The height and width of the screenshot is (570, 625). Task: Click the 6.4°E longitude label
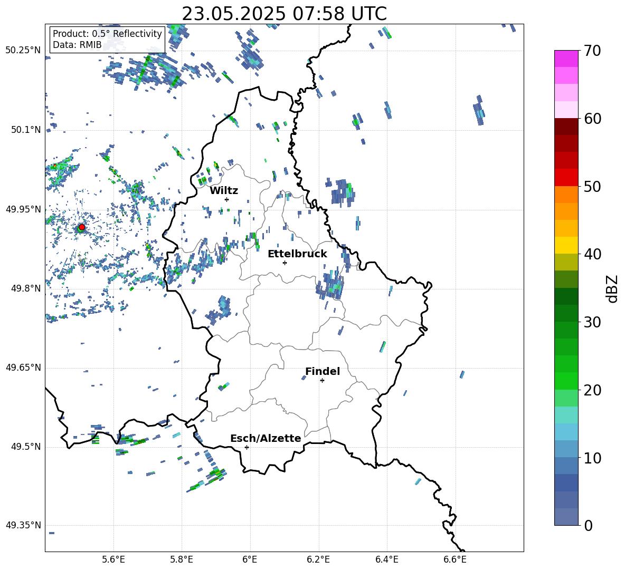[x=387, y=560]
